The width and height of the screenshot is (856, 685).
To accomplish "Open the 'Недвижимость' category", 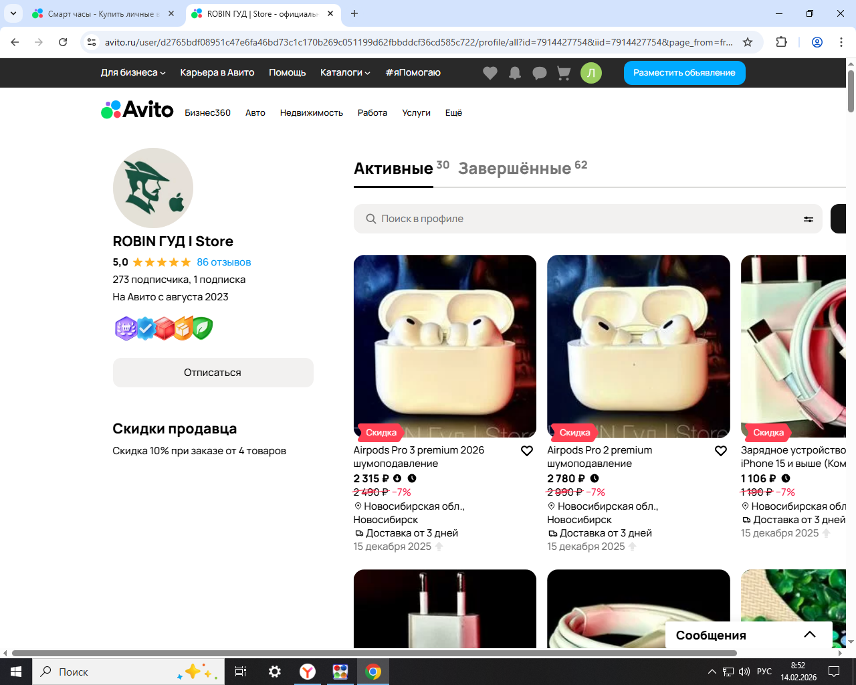I will [312, 113].
